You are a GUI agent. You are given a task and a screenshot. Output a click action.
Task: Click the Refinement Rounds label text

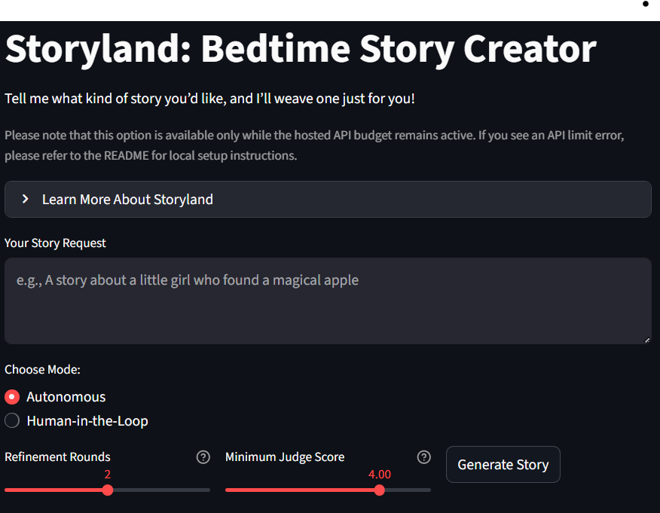[x=58, y=457]
